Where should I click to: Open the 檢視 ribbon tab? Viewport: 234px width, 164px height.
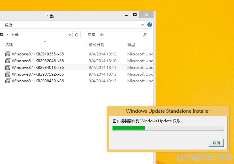[x=9, y=25]
